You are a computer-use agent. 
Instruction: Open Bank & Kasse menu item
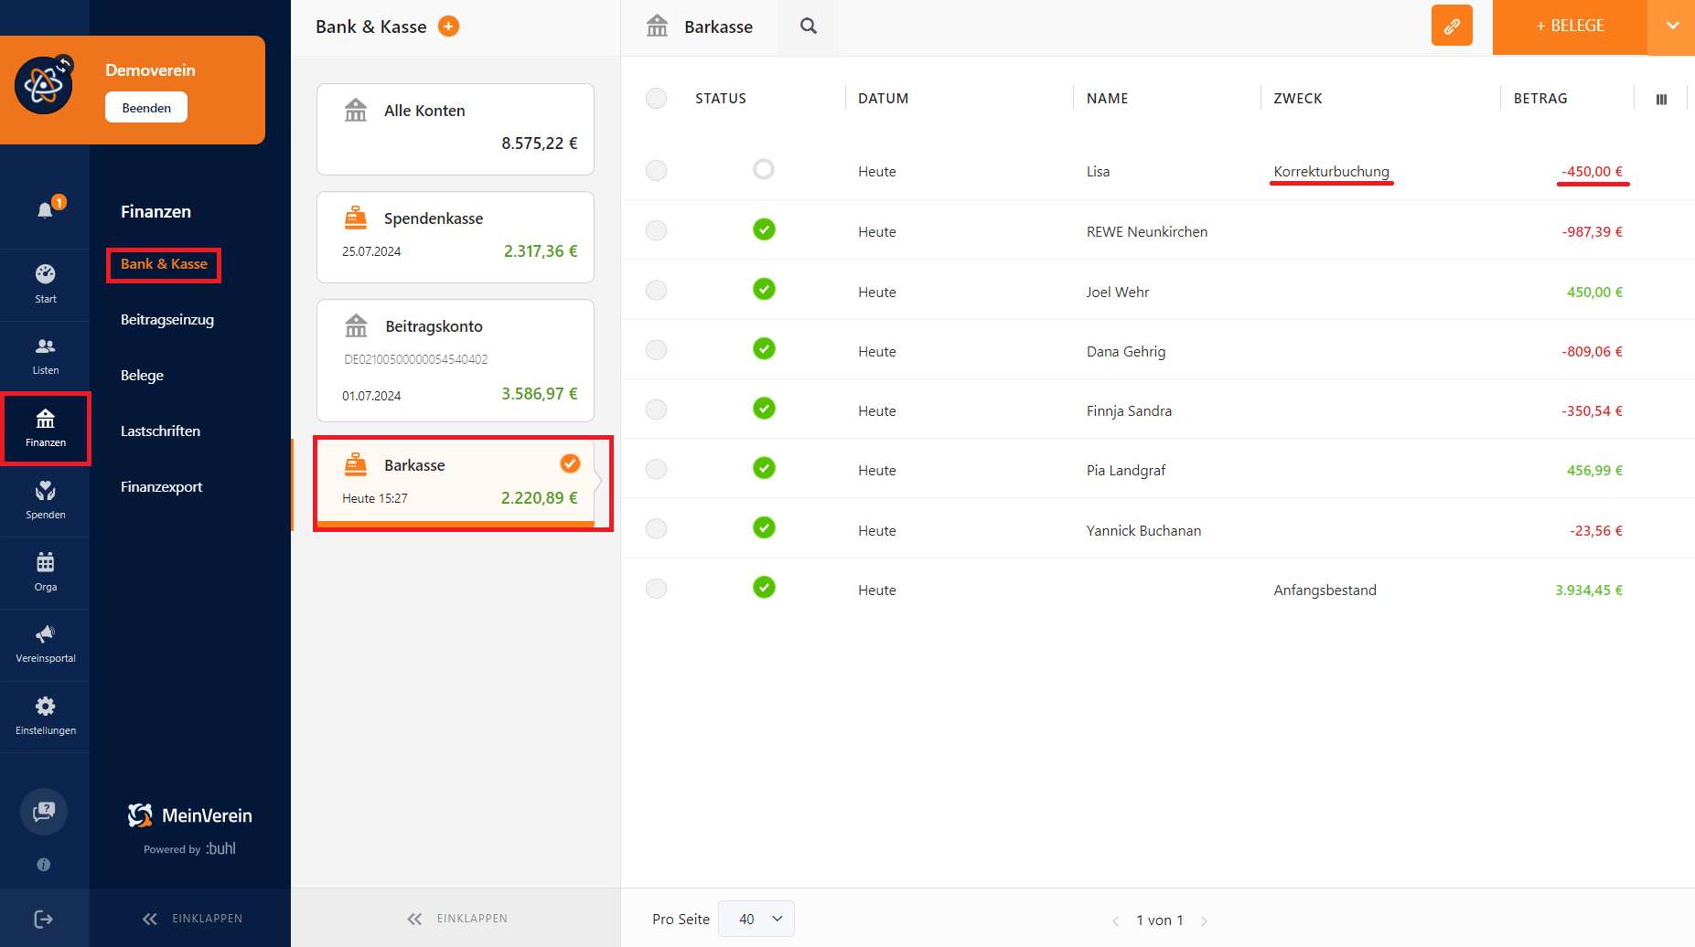click(164, 264)
